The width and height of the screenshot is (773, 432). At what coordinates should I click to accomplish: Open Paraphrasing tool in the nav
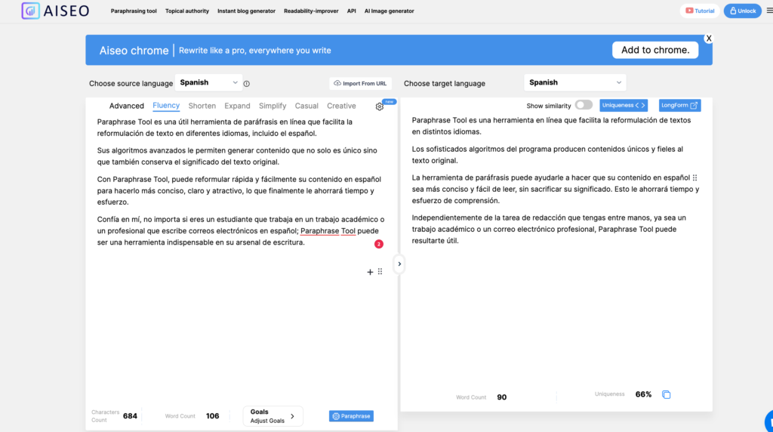pyautogui.click(x=134, y=11)
